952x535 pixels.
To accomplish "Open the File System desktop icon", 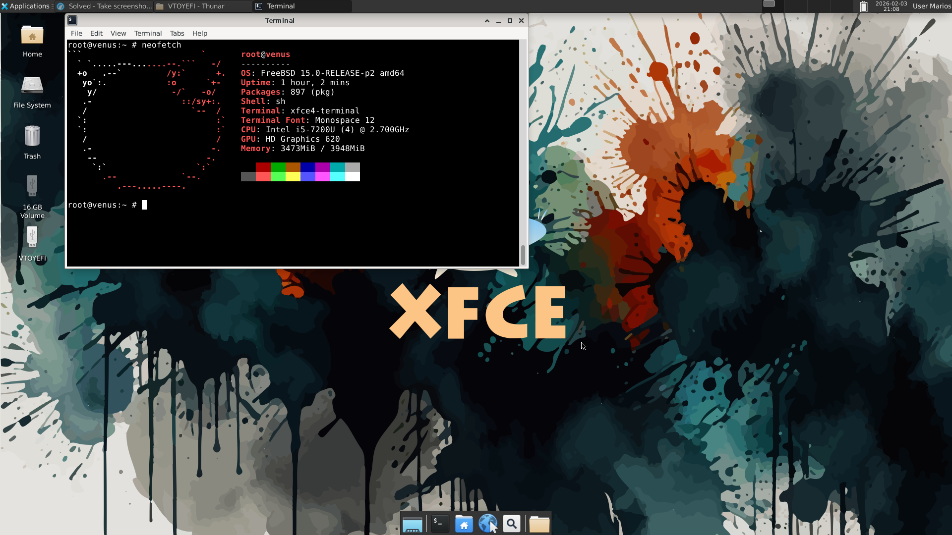I will point(32,91).
